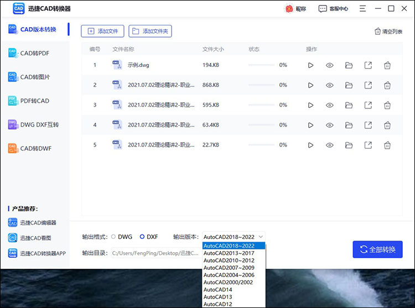Switch to CAD转PDF sidebar tab
415x308 pixels.
pos(35,53)
